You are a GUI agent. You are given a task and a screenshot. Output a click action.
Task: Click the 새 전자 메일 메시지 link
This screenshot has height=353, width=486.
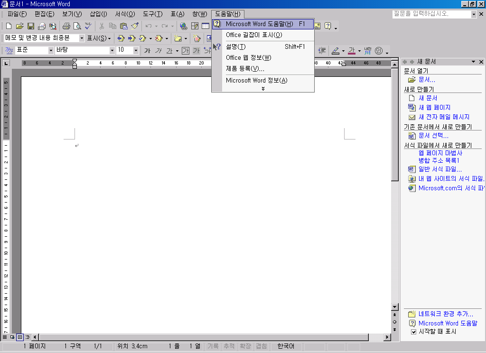click(444, 117)
